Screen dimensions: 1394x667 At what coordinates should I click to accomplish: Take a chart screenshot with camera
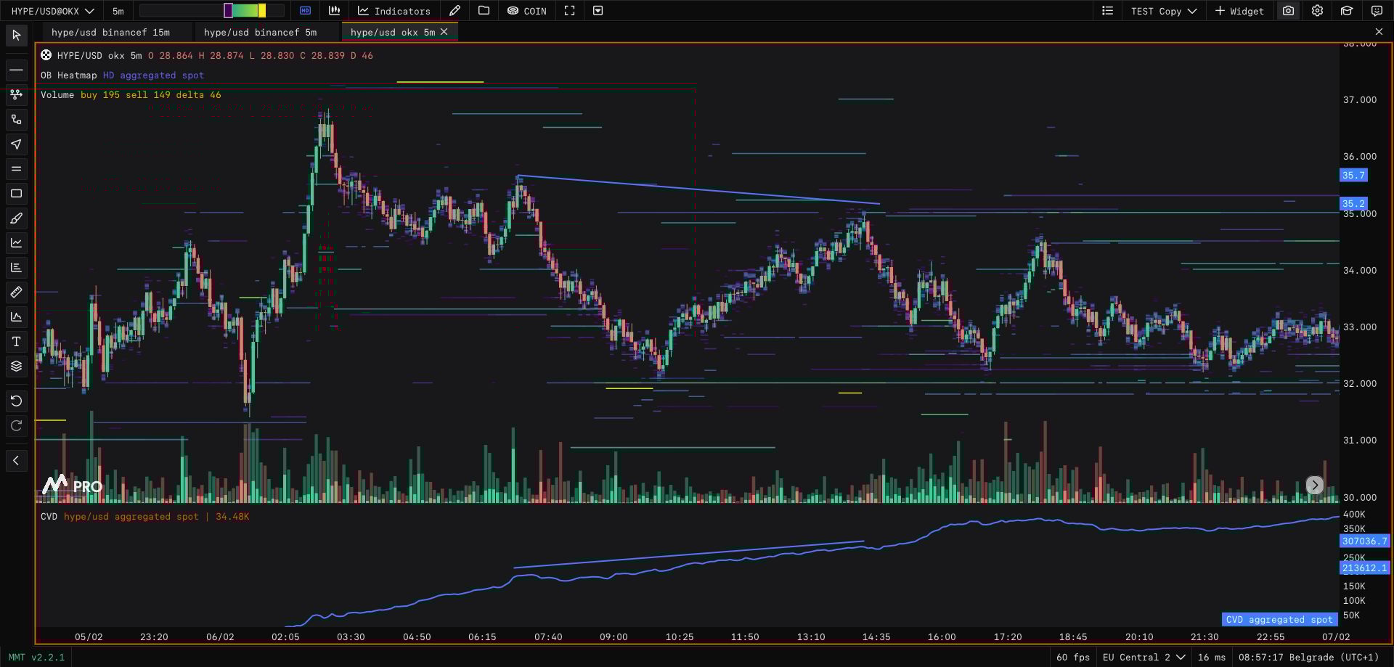(x=1288, y=11)
